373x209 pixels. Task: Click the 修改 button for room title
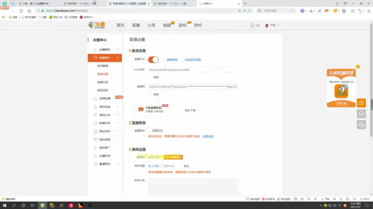click(x=186, y=166)
